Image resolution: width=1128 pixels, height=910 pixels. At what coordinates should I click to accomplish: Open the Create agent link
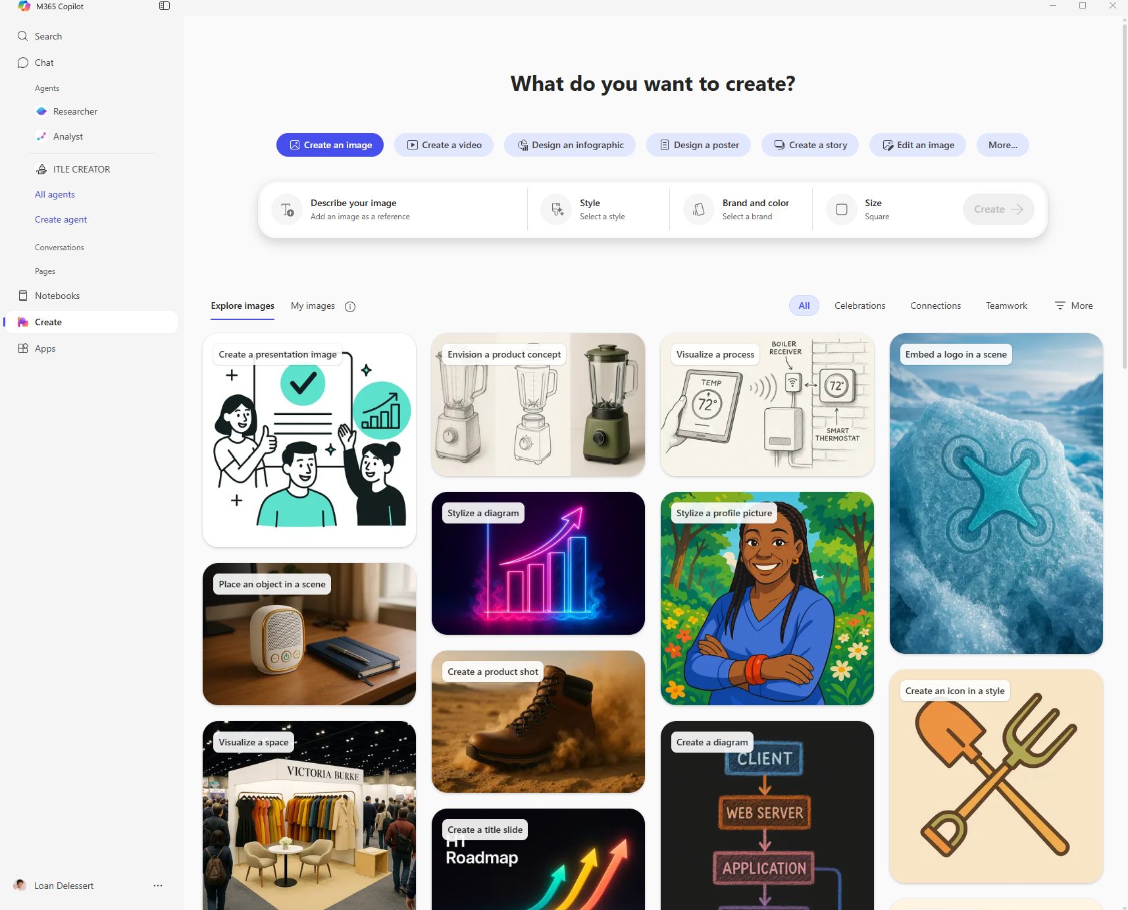(61, 219)
